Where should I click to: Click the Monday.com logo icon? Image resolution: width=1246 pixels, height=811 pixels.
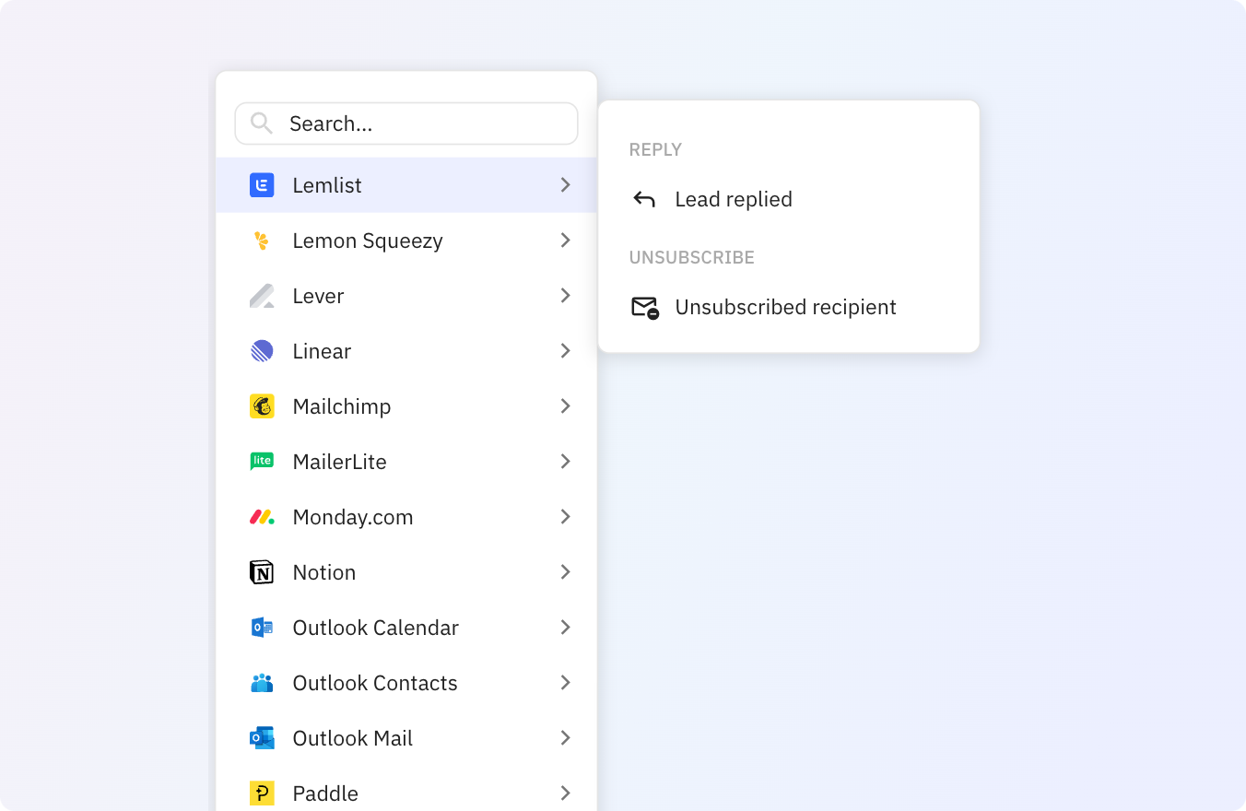point(262,517)
